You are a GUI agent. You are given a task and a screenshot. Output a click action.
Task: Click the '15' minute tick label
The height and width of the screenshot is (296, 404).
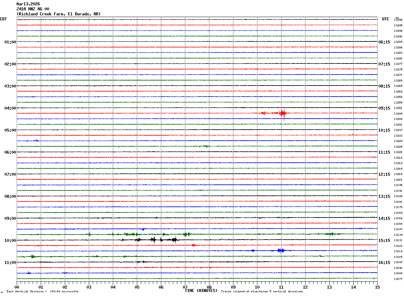[377, 287]
